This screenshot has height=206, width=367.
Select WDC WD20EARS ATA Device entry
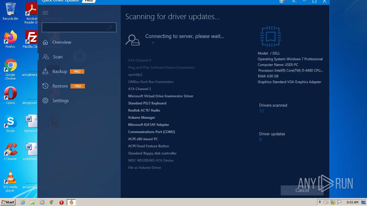click(151, 160)
